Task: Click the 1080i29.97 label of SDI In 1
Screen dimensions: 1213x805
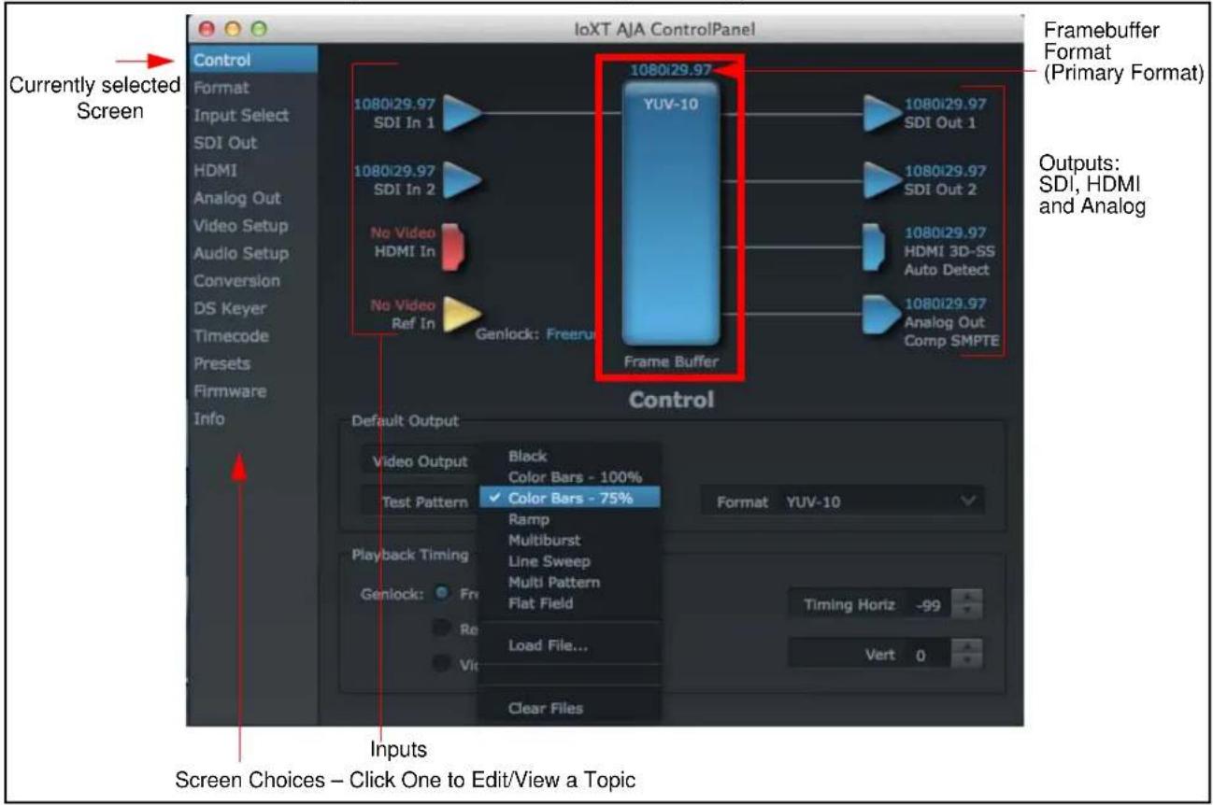Action: [x=392, y=104]
